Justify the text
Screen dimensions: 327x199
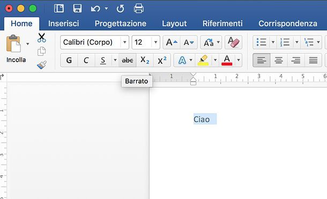[x=313, y=60]
